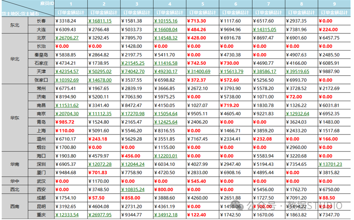Select the ¥6750.00 cell in 西安 row

(334, 189)
